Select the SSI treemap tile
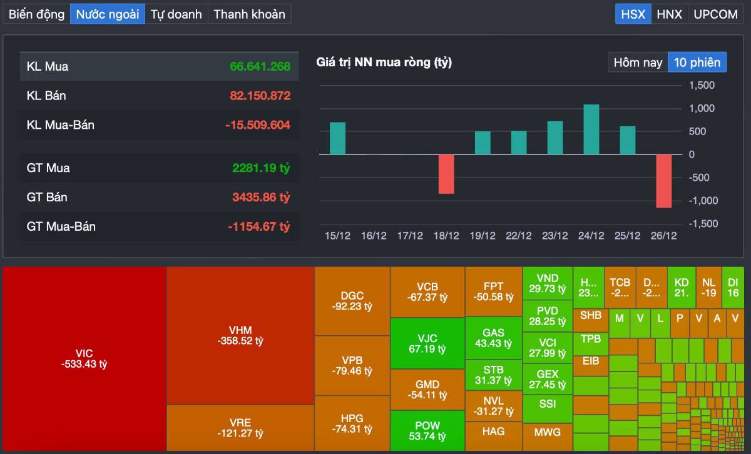 [x=547, y=408]
